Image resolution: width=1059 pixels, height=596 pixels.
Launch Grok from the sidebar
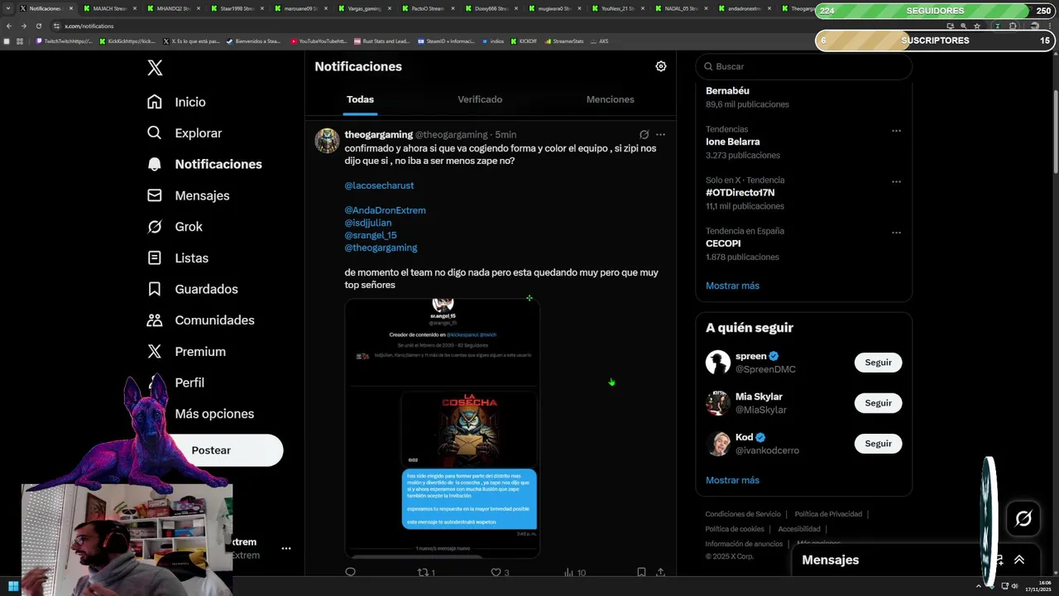pos(175,227)
